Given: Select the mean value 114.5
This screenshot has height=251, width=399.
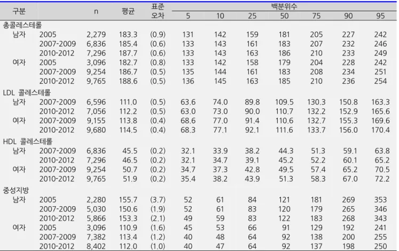Looking at the screenshot, I should pos(128,130).
